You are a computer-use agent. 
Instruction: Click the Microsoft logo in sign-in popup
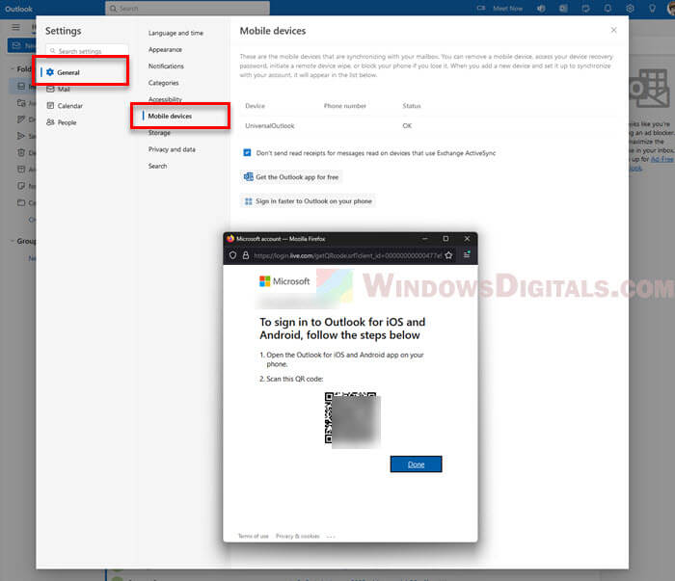point(284,281)
